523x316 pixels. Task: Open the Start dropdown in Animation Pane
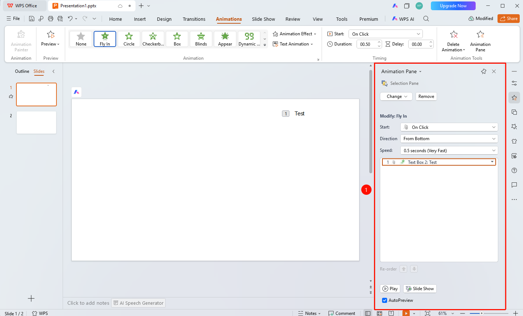click(449, 127)
